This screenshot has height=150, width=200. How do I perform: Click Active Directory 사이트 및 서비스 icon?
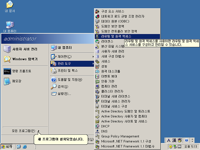tap(97, 121)
